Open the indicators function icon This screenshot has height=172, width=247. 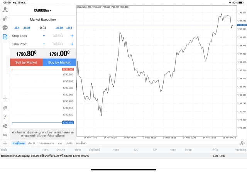point(5,117)
